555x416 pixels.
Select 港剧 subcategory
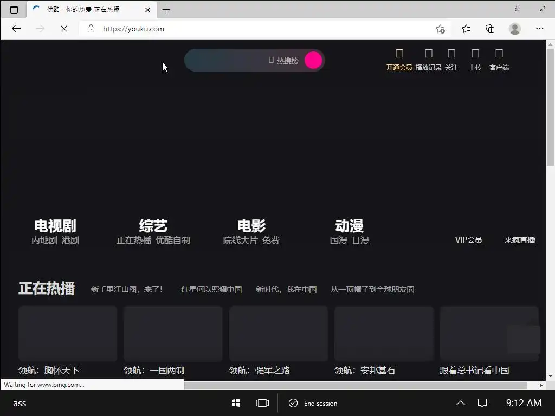click(x=70, y=240)
